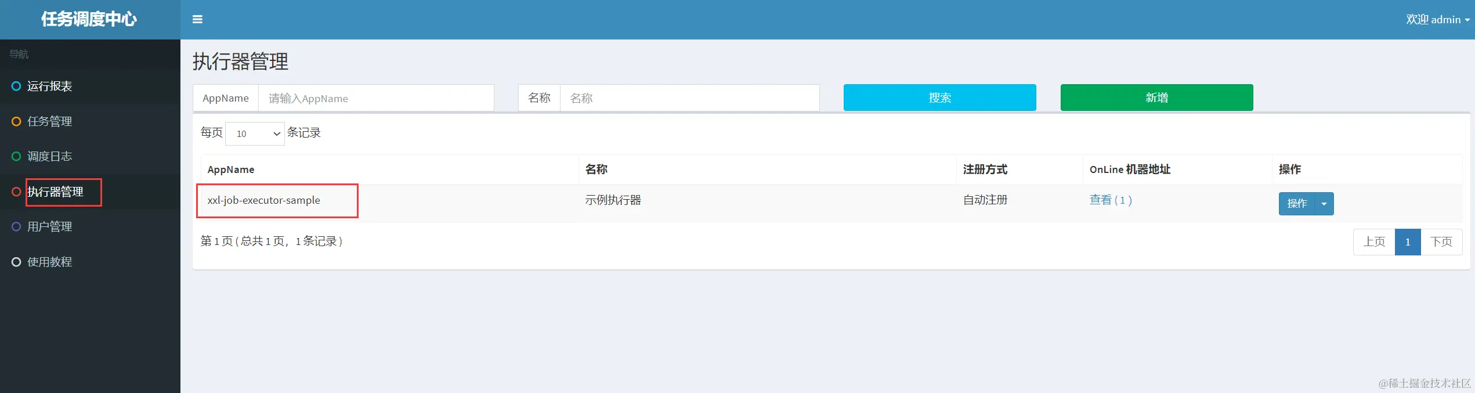
Task: Click the blue 操作 button in the row
Action: [x=1297, y=204]
